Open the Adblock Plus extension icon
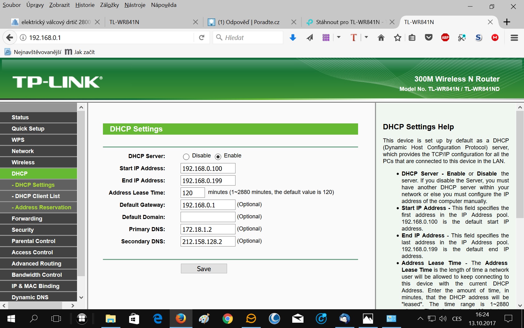524x328 pixels. point(445,38)
